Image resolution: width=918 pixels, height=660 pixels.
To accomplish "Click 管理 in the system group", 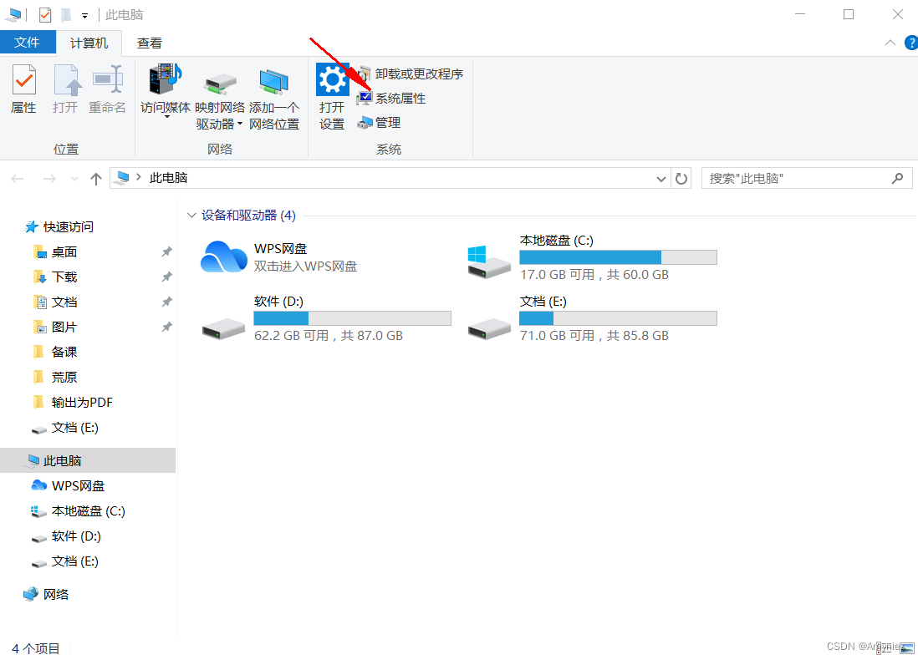I will coord(379,123).
